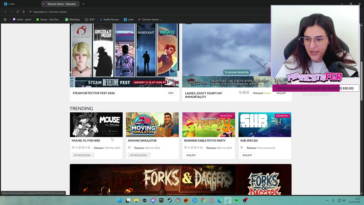Screen dimensions: 364x205
Task: Click the RUNNING FABLE PETITE PARTY title
Action: pos(205,140)
